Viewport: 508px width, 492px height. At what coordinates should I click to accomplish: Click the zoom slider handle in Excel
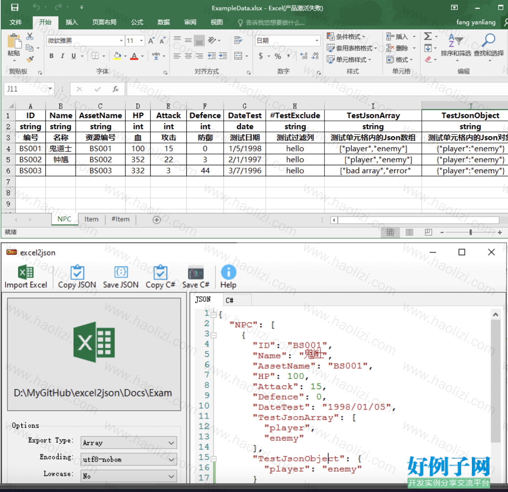[471, 232]
